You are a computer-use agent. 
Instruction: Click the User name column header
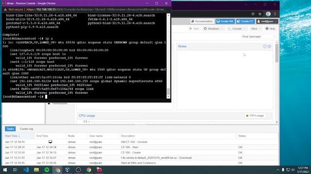[103, 136]
